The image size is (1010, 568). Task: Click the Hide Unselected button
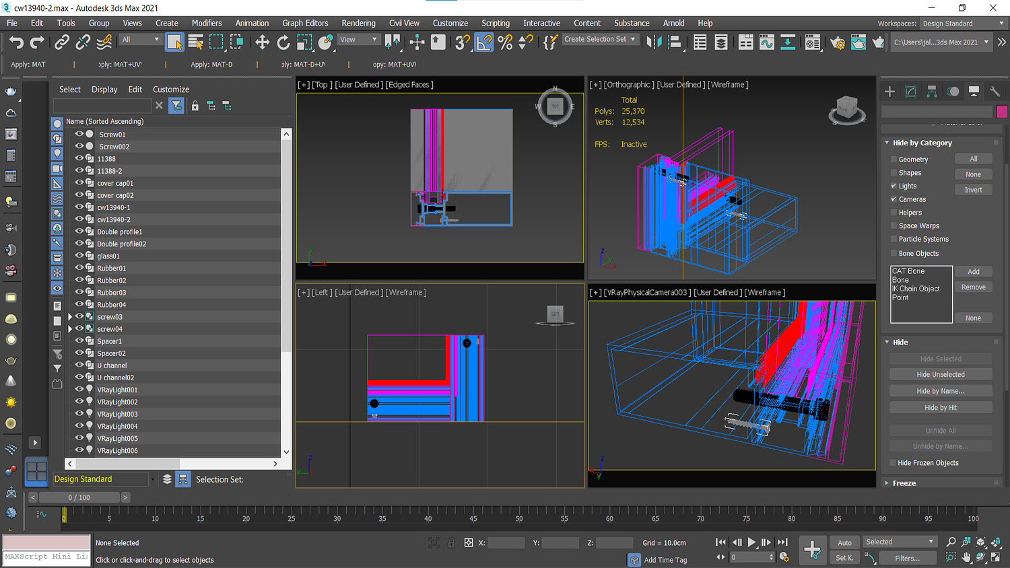click(x=940, y=375)
